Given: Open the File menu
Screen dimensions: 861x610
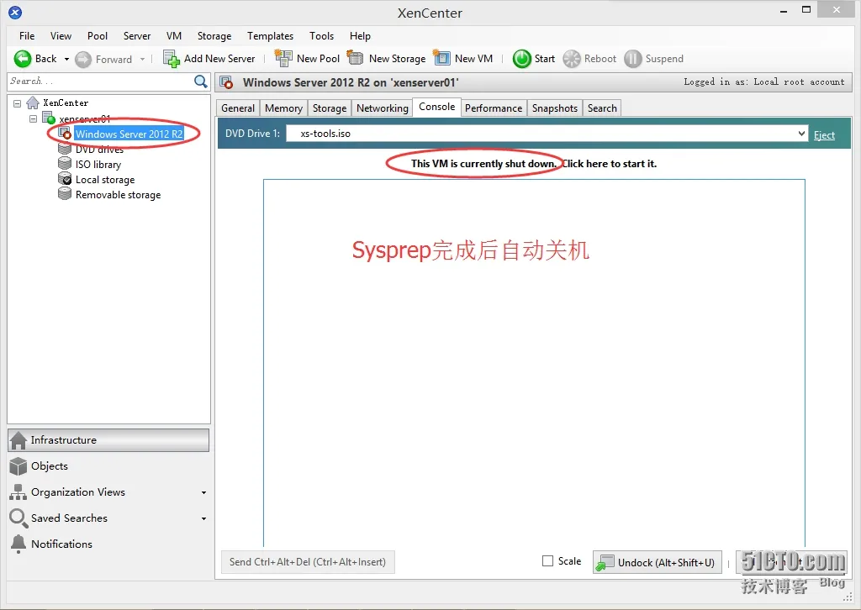Looking at the screenshot, I should tap(27, 36).
